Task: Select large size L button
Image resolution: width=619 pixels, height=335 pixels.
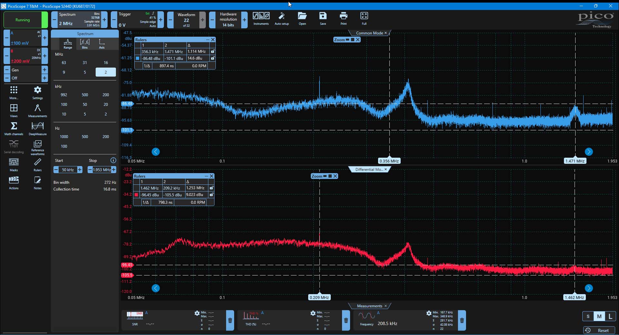Action: (x=610, y=316)
